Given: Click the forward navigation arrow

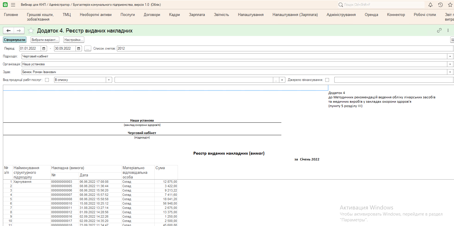Looking at the screenshot, I should [19, 30].
